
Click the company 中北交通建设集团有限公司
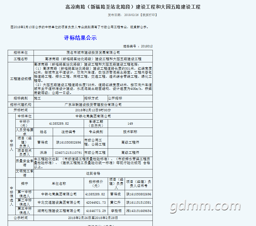tap(59, 202)
